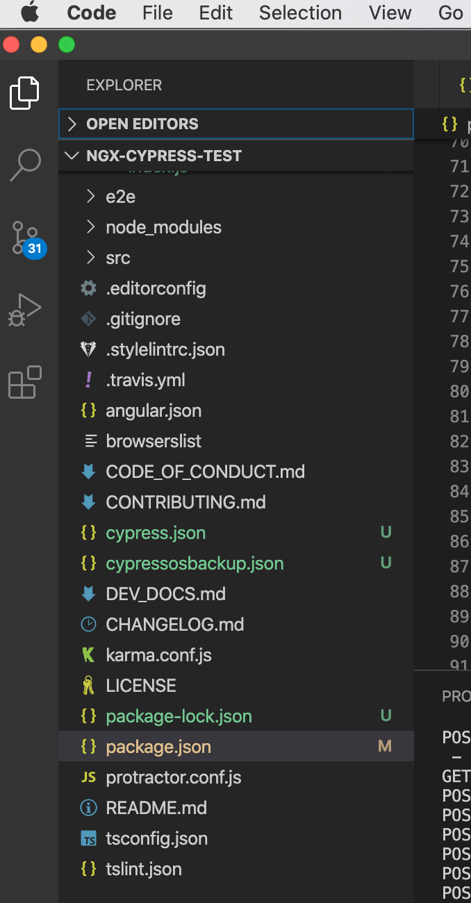Open the File menu
The image size is (471, 903).
[157, 13]
